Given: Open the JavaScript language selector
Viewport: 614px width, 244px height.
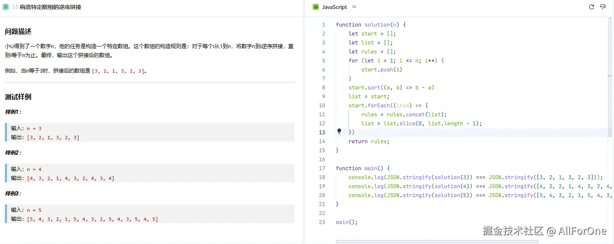Looking at the screenshot, I should [x=335, y=7].
